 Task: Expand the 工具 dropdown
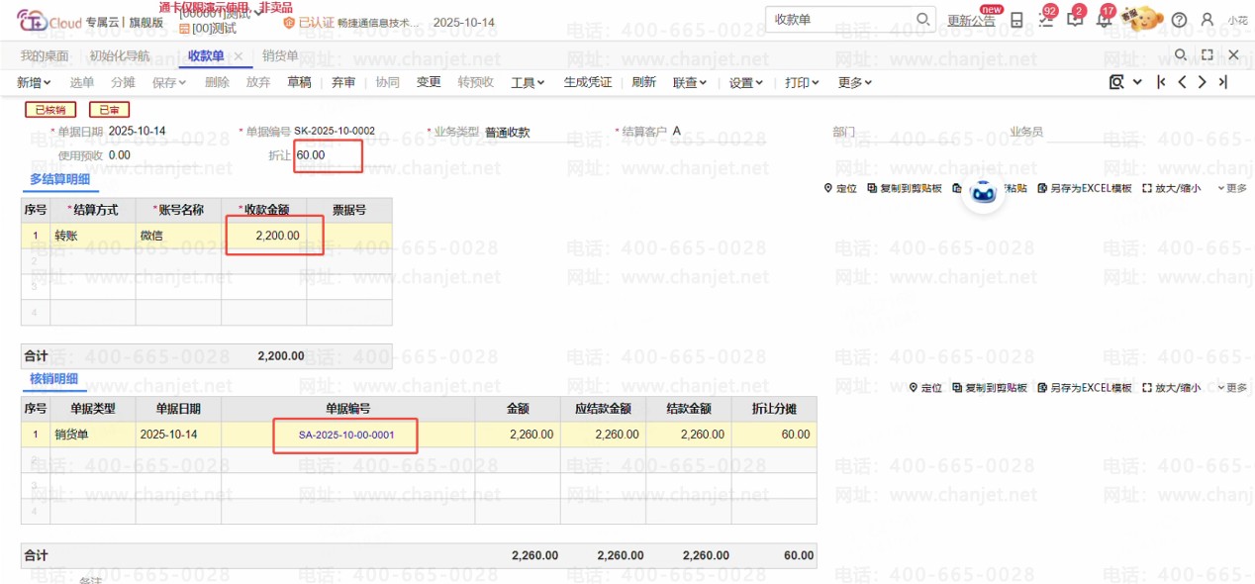528,82
